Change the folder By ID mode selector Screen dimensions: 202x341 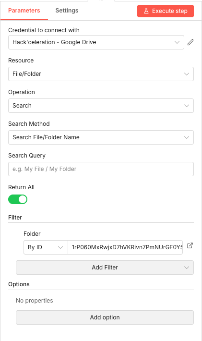pos(46,247)
